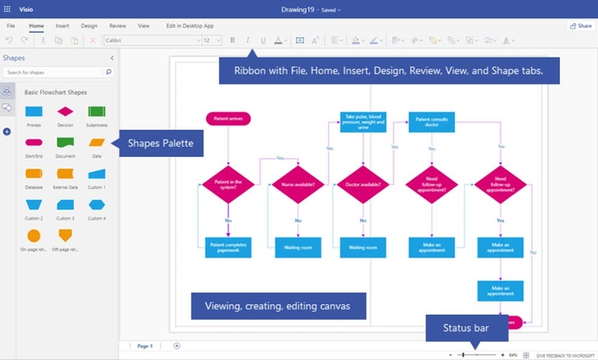Click the Increase font size icon

tap(315, 40)
